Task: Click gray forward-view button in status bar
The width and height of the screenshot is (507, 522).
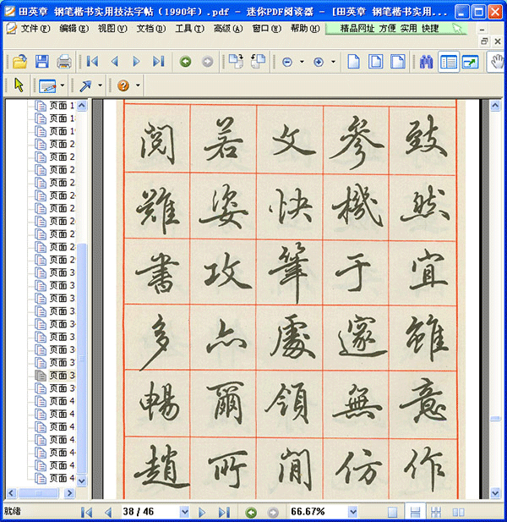Action: pyautogui.click(x=273, y=513)
